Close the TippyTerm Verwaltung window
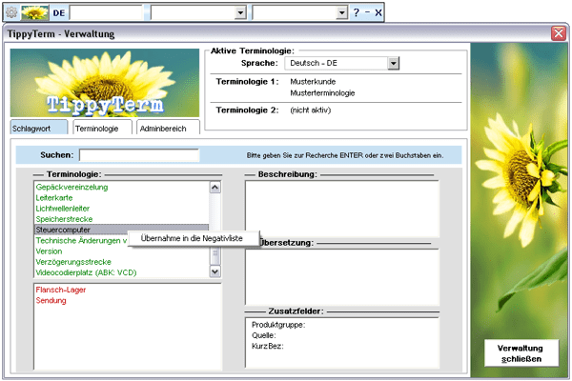The width and height of the screenshot is (572, 381). point(558,33)
